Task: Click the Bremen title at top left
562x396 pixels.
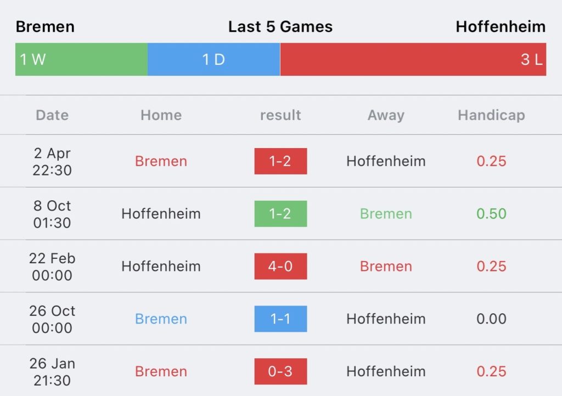Action: (x=45, y=27)
